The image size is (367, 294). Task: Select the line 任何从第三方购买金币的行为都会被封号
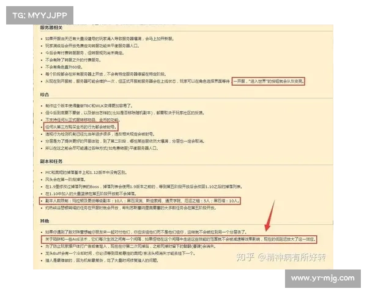[x=81, y=127]
